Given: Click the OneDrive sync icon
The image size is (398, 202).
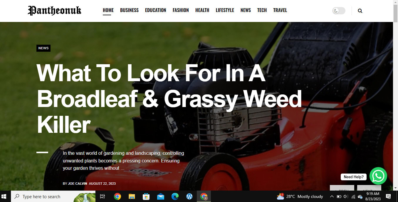Looking at the screenshot, I should coord(360,197).
